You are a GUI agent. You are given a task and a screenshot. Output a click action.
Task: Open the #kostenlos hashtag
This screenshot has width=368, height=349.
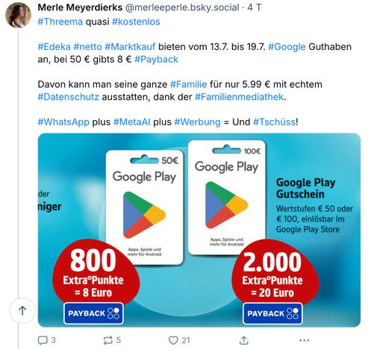136,22
